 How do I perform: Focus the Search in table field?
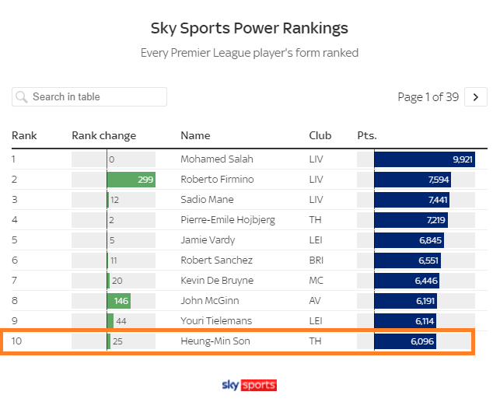[x=89, y=97]
